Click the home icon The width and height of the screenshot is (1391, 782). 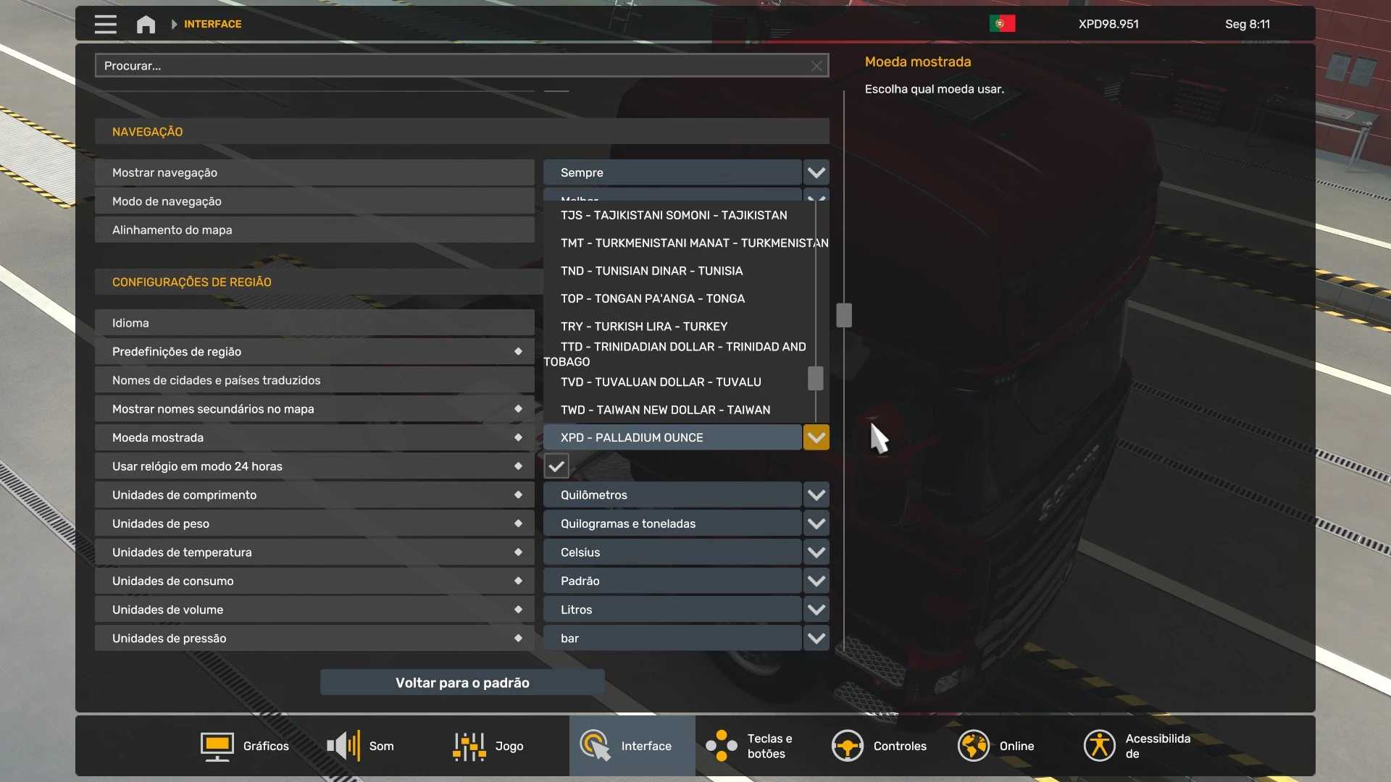146,24
